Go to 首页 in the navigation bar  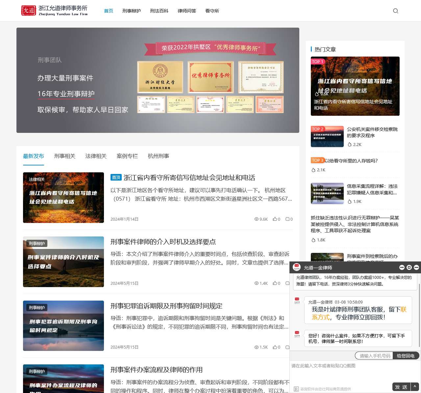click(109, 11)
